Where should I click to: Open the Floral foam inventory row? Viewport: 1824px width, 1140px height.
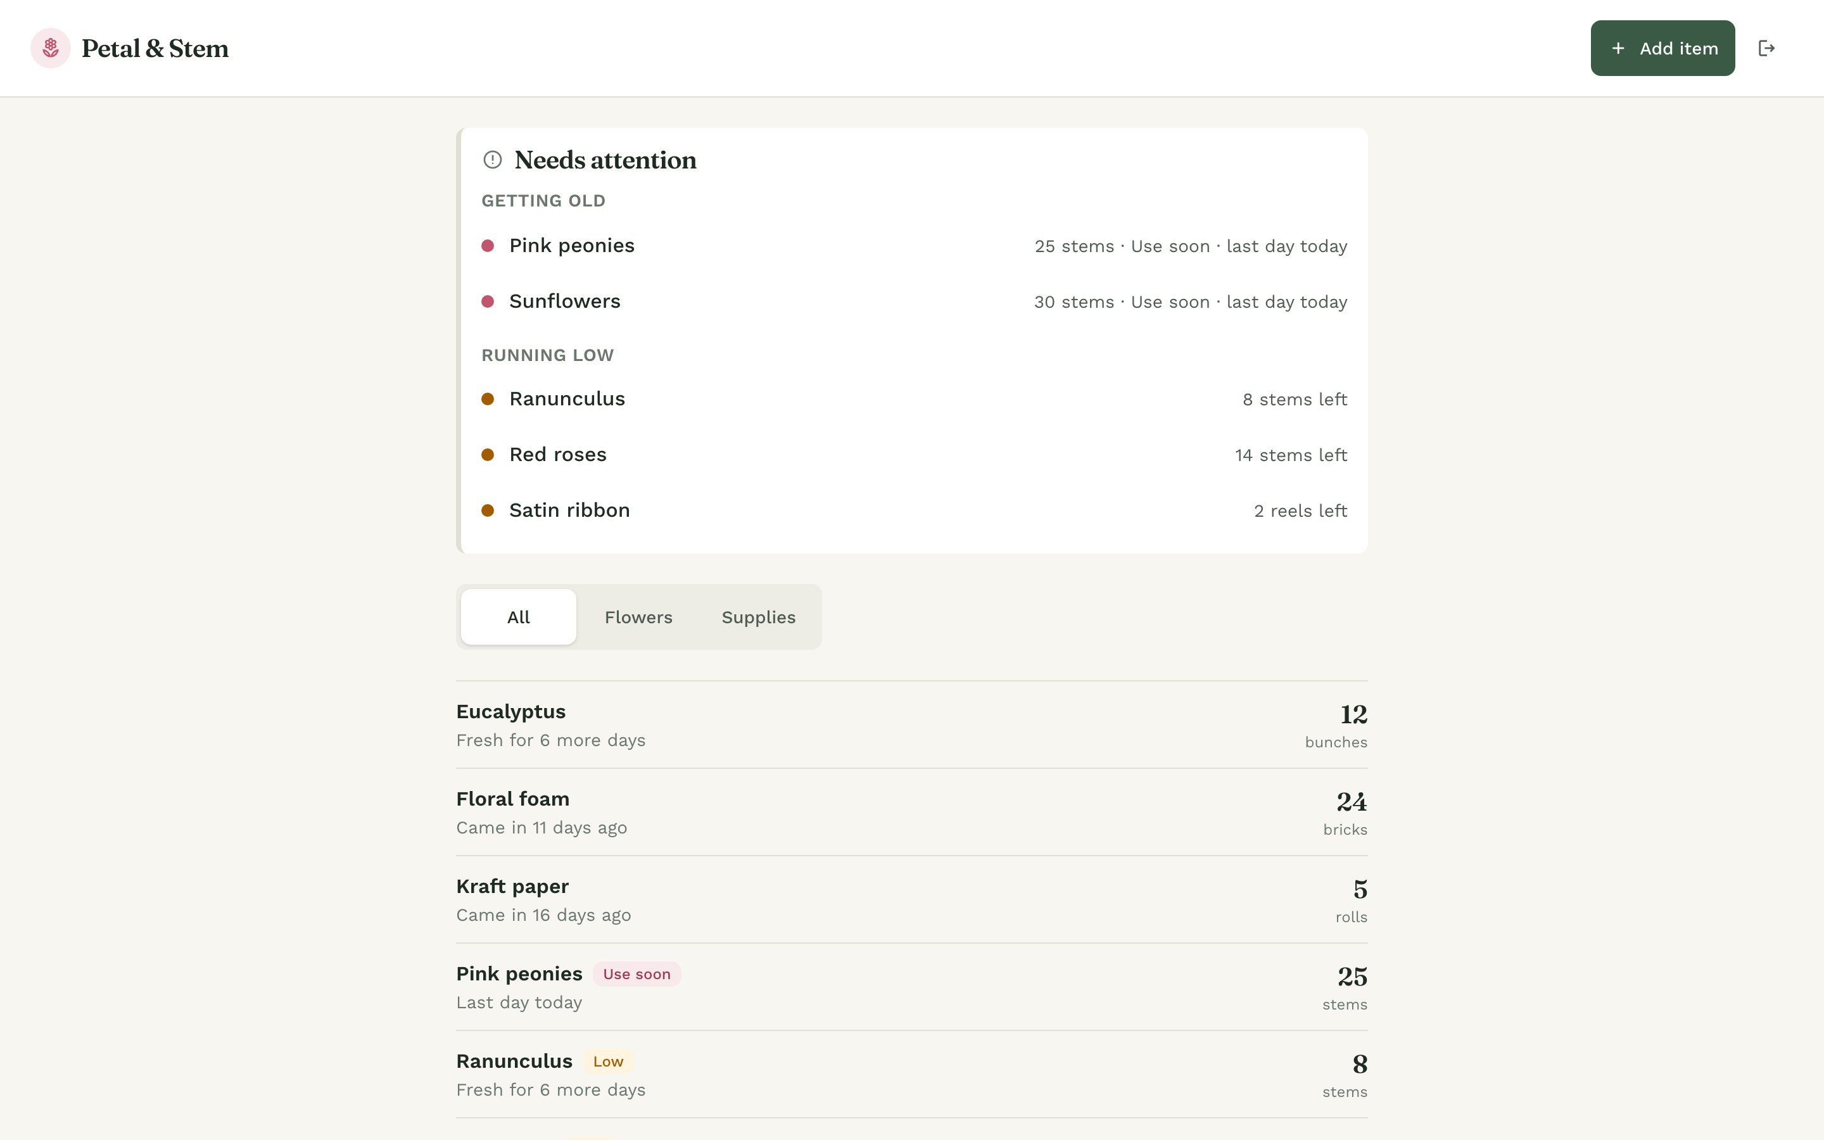tap(911, 813)
